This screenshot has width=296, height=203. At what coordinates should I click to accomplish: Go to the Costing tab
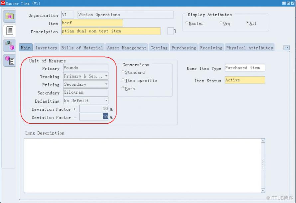pyautogui.click(x=159, y=48)
